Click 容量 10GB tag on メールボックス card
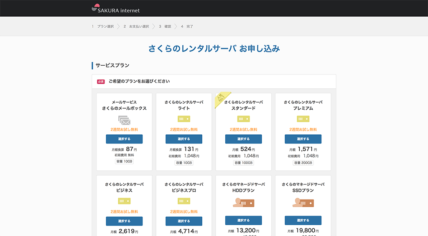 124,162
